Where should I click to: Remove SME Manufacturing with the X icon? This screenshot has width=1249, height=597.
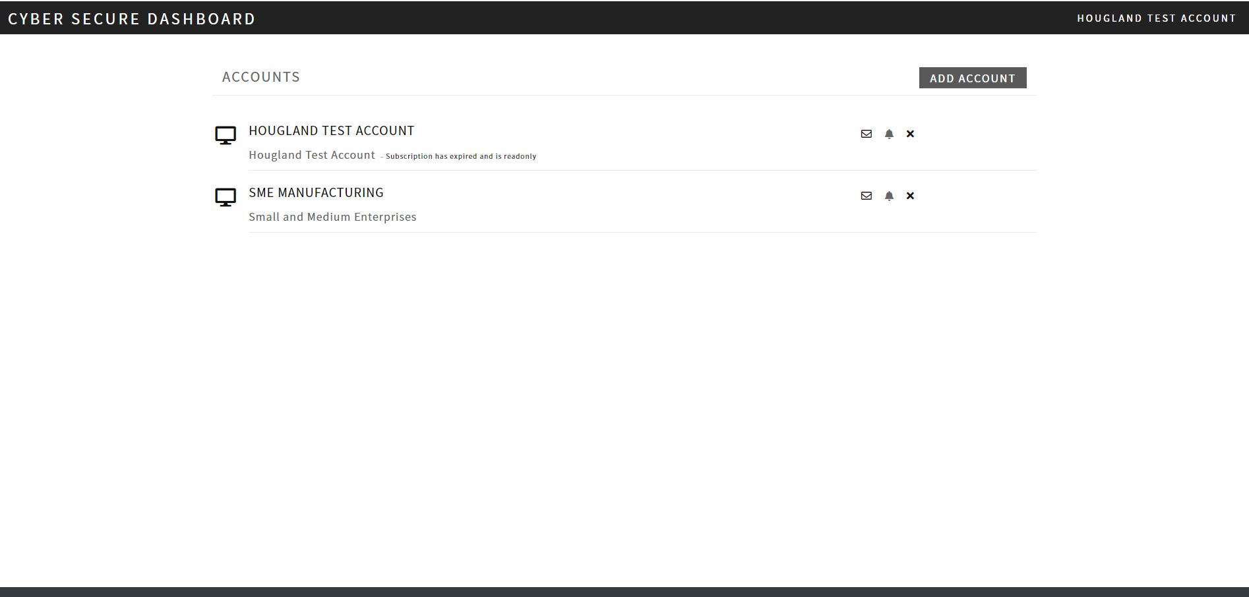[x=910, y=196]
